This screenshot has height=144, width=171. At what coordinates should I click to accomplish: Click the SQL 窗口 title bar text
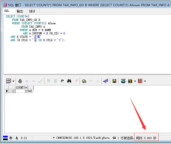pyautogui.click(x=15, y=5)
